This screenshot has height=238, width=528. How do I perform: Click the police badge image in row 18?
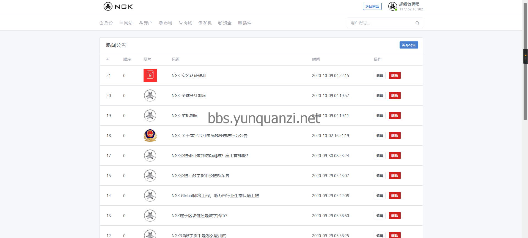click(150, 135)
